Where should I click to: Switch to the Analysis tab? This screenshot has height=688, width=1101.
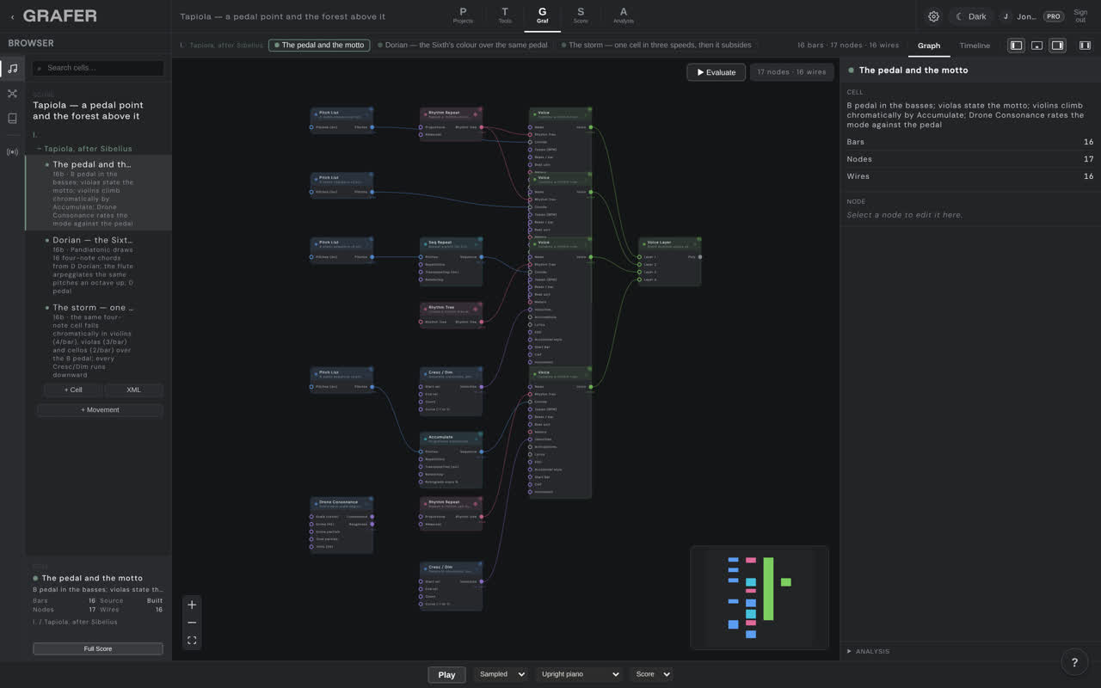[624, 15]
